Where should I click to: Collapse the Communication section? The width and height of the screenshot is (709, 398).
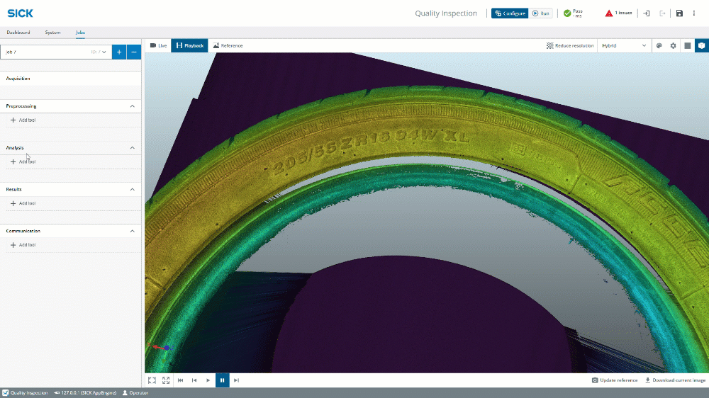click(x=132, y=231)
